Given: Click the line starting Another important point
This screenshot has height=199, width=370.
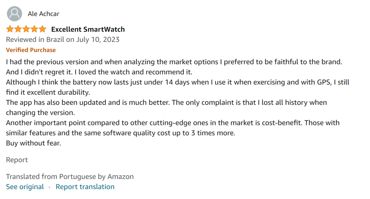Looking at the screenshot, I should click(x=173, y=123).
